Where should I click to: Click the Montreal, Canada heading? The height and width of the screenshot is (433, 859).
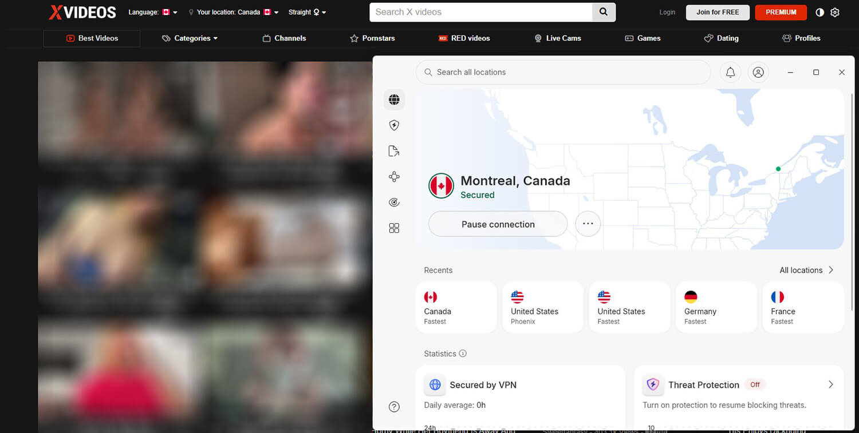tap(515, 181)
